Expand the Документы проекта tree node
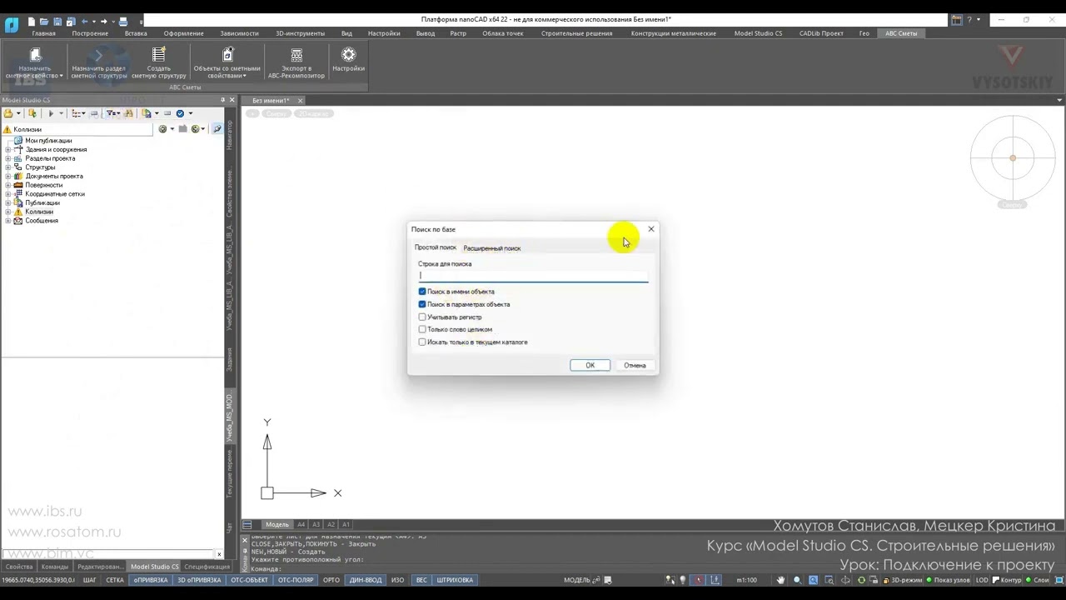The width and height of the screenshot is (1066, 600). pyautogui.click(x=8, y=177)
